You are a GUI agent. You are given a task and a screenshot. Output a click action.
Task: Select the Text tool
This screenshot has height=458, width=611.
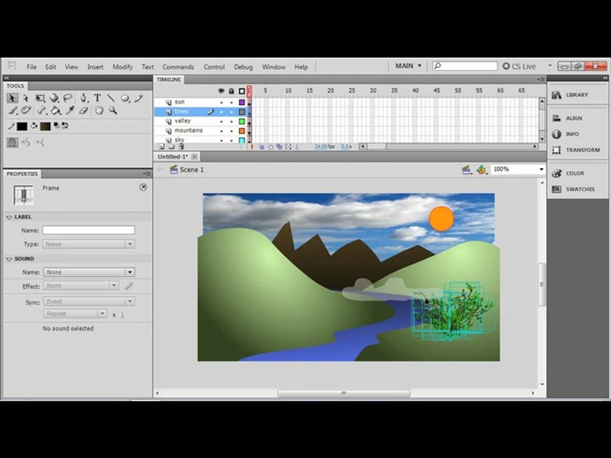point(97,98)
